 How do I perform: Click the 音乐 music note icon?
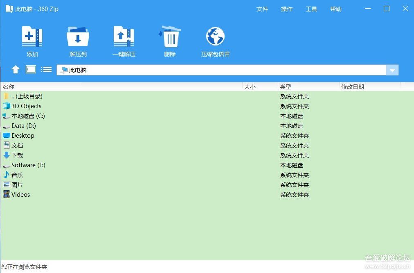pos(6,175)
